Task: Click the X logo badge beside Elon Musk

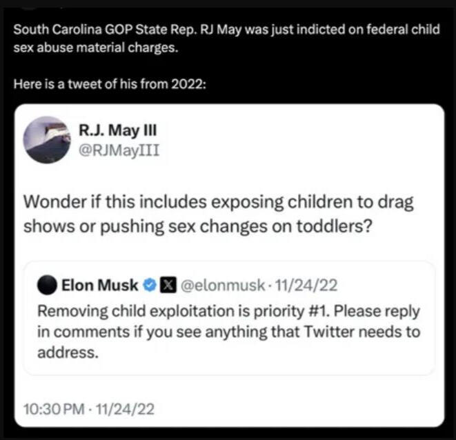Action: [166, 284]
